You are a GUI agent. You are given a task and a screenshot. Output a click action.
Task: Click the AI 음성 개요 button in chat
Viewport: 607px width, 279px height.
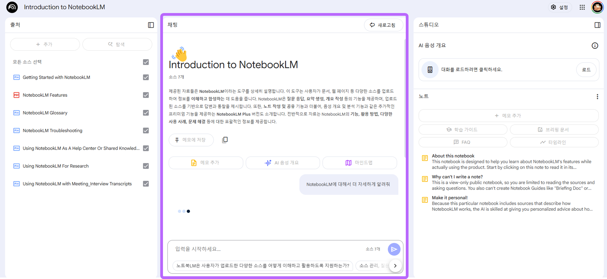point(283,163)
